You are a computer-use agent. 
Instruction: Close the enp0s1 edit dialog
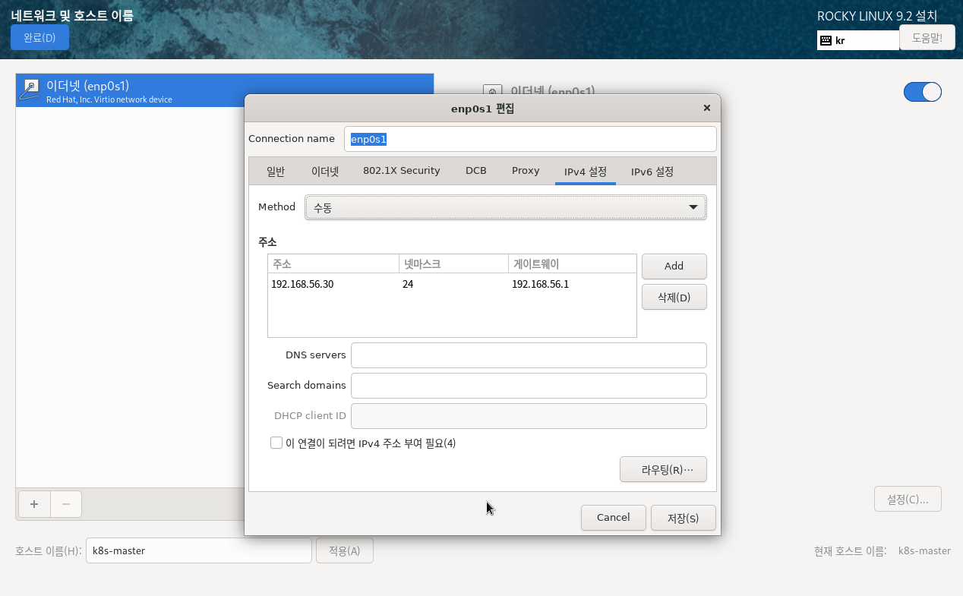[x=707, y=108]
